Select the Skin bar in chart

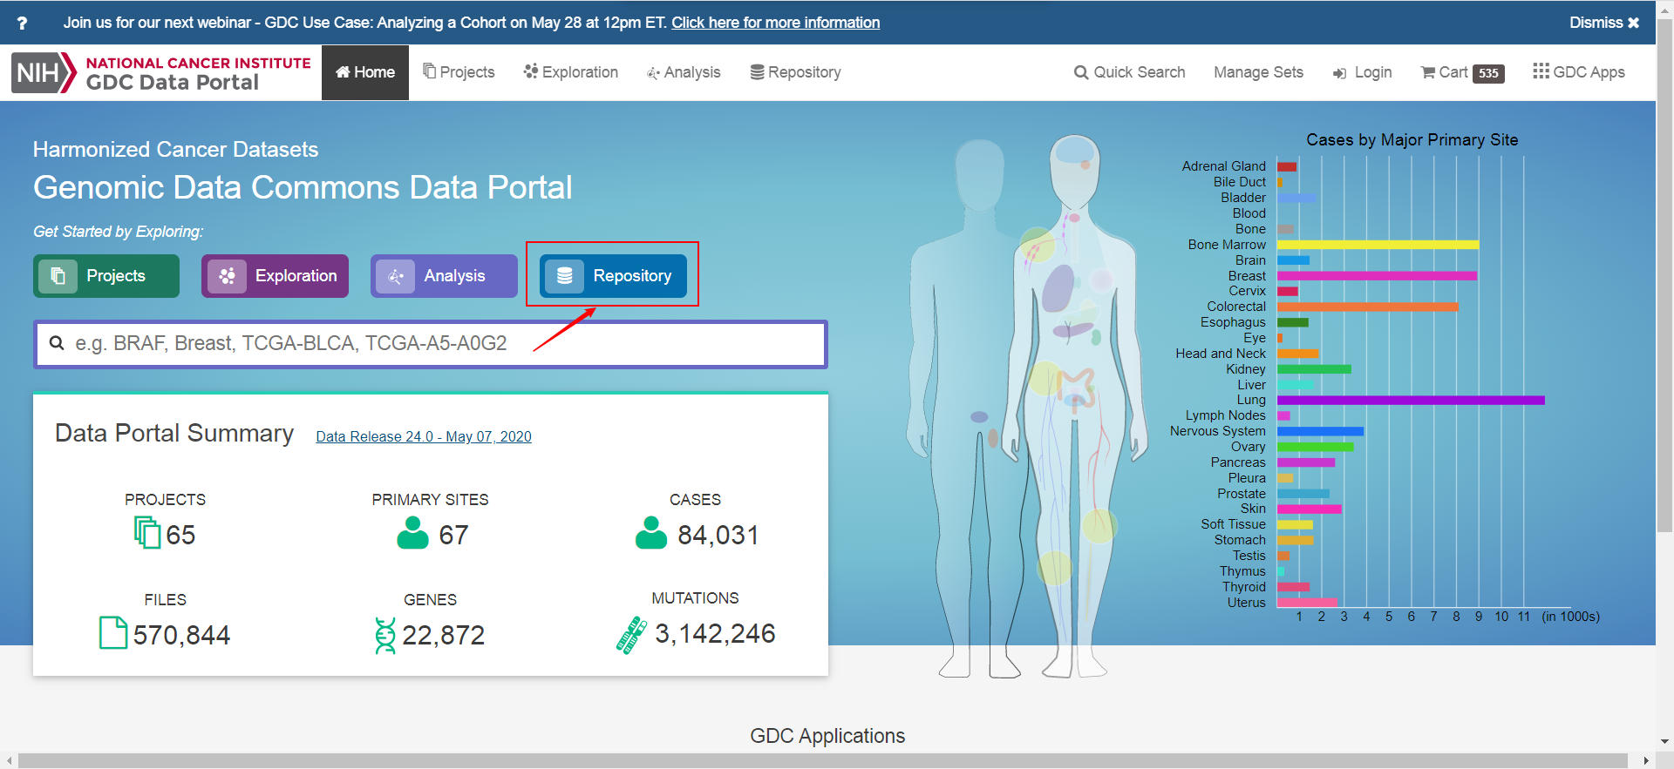(x=1309, y=509)
